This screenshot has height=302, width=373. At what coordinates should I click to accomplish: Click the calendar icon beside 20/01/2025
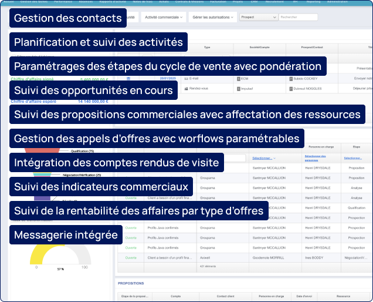(x=128, y=78)
